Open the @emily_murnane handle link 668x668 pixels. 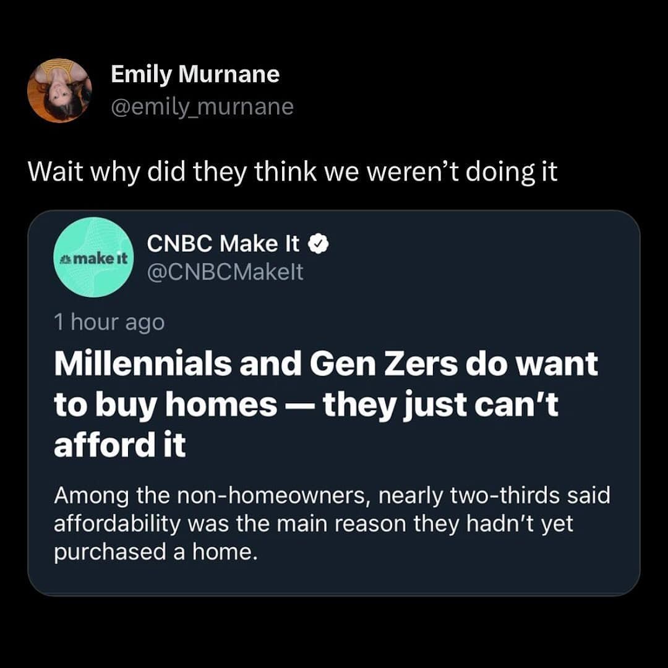pyautogui.click(x=202, y=107)
